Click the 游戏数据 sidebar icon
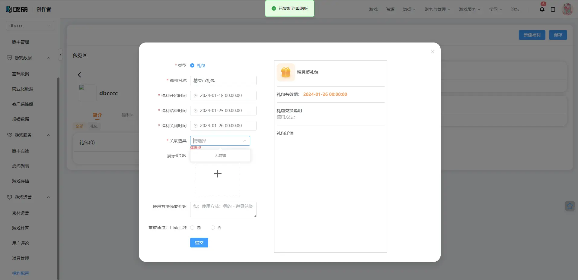 click(x=10, y=58)
